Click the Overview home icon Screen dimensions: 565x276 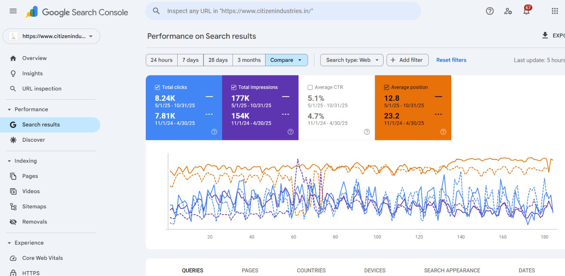click(x=13, y=58)
